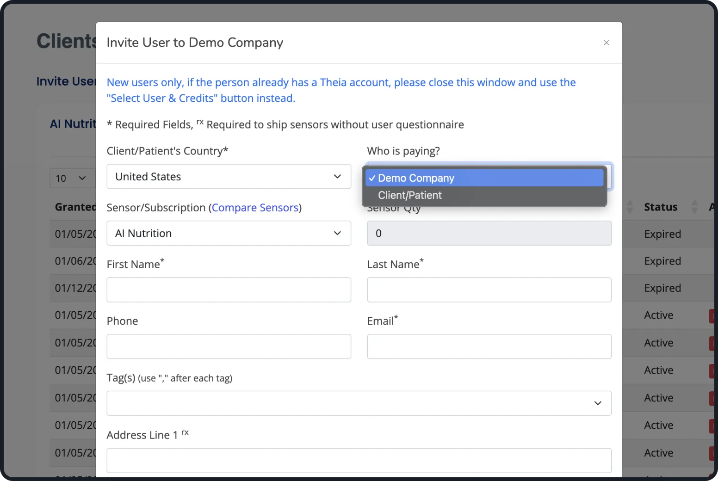The width and height of the screenshot is (718, 481).
Task: Click the Status column header text
Action: [660, 207]
